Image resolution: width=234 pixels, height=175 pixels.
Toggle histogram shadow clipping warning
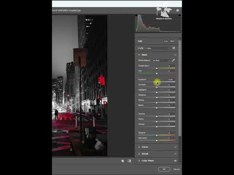click(x=136, y=15)
